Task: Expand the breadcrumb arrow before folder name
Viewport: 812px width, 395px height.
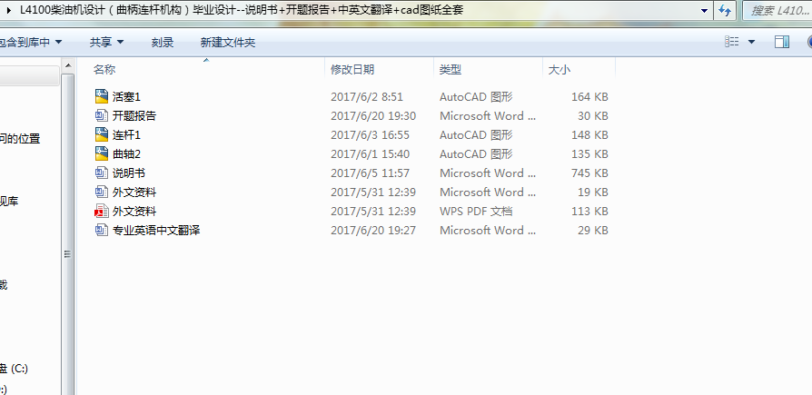Action: [x=9, y=10]
